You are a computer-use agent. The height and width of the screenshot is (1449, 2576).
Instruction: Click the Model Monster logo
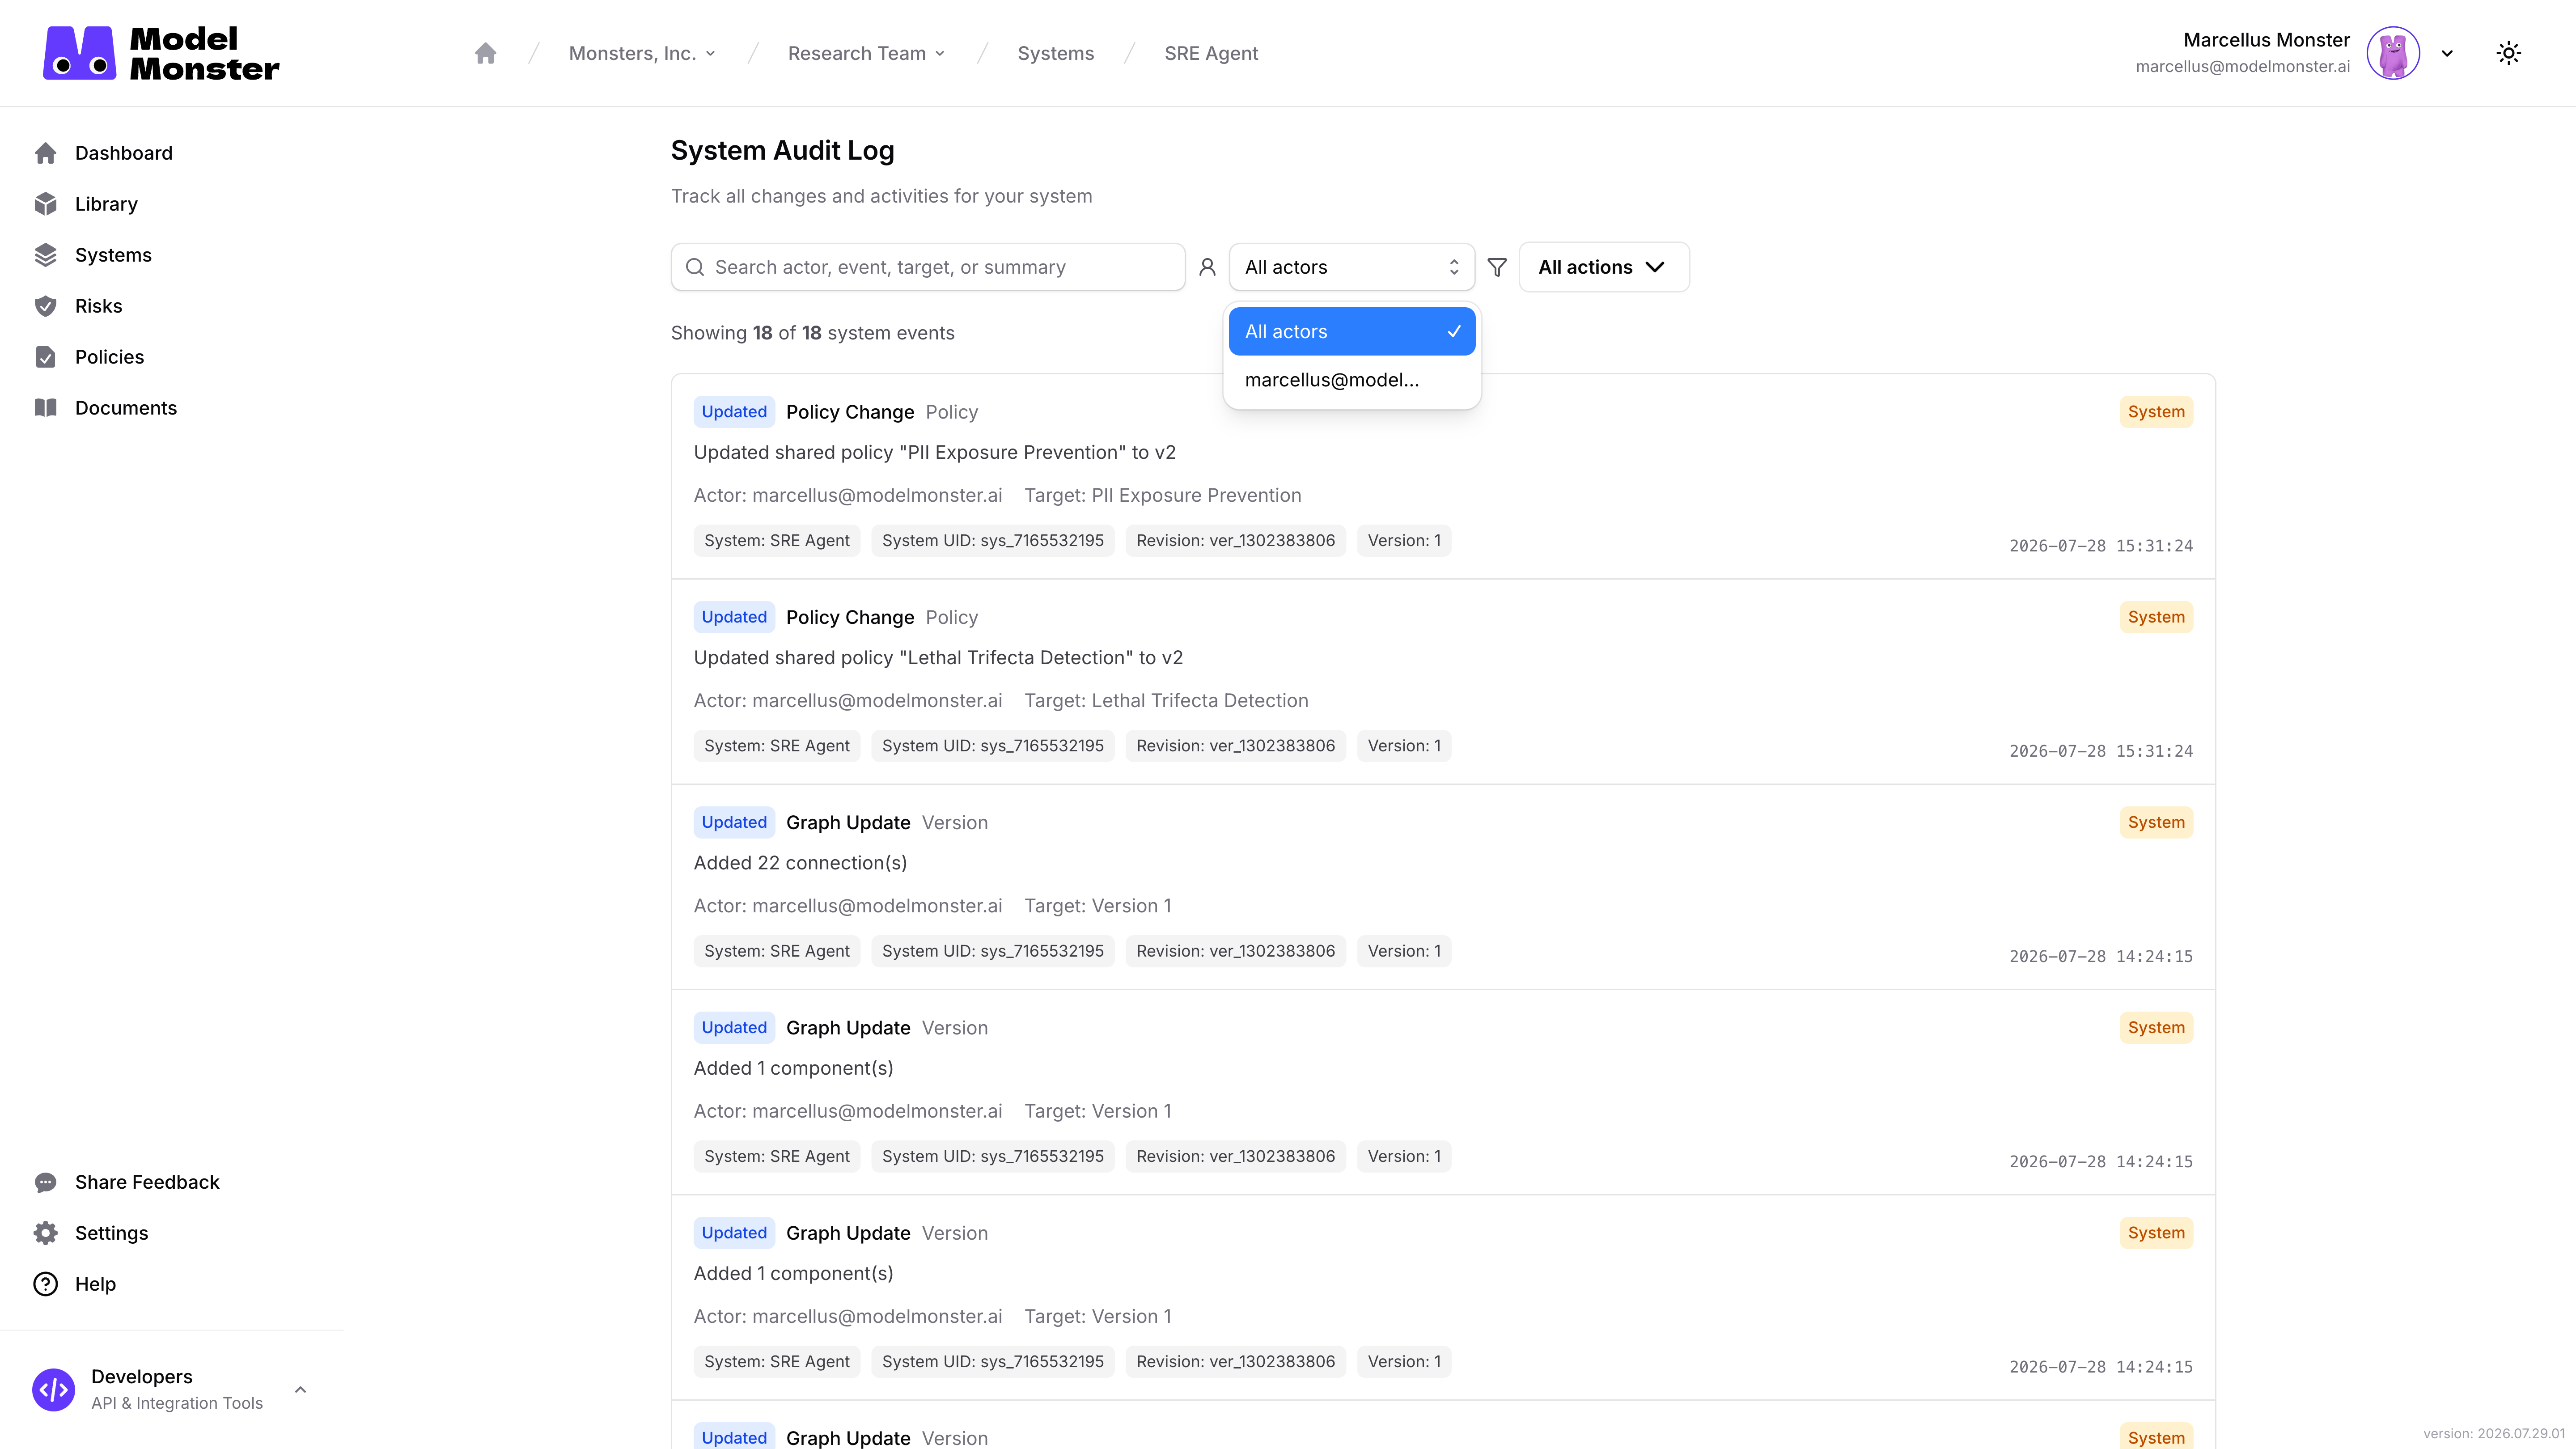[161, 53]
